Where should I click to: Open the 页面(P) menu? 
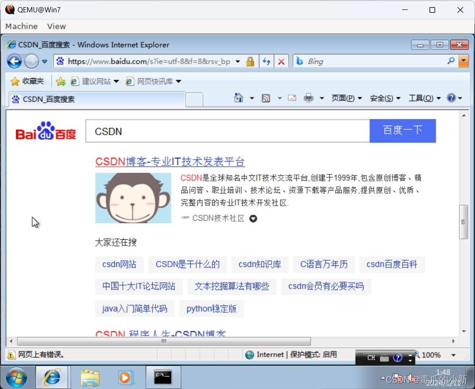pos(346,98)
